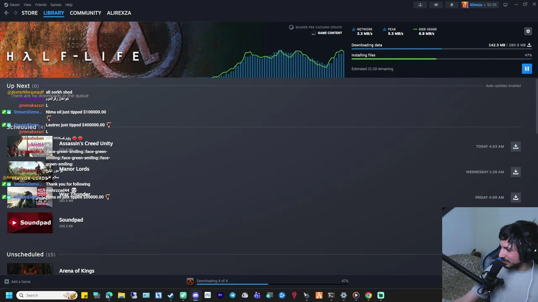Open Premiere Pro from taskbar
The height and width of the screenshot is (302, 538).
[220, 295]
